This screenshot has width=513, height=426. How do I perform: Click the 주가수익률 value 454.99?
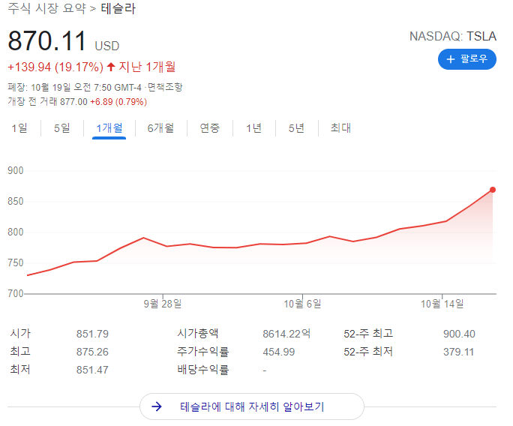click(x=279, y=352)
